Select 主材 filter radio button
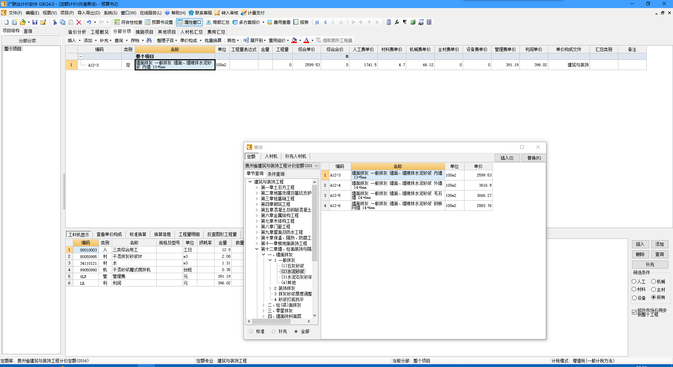Viewport: 673px width, 367px height. (654, 289)
